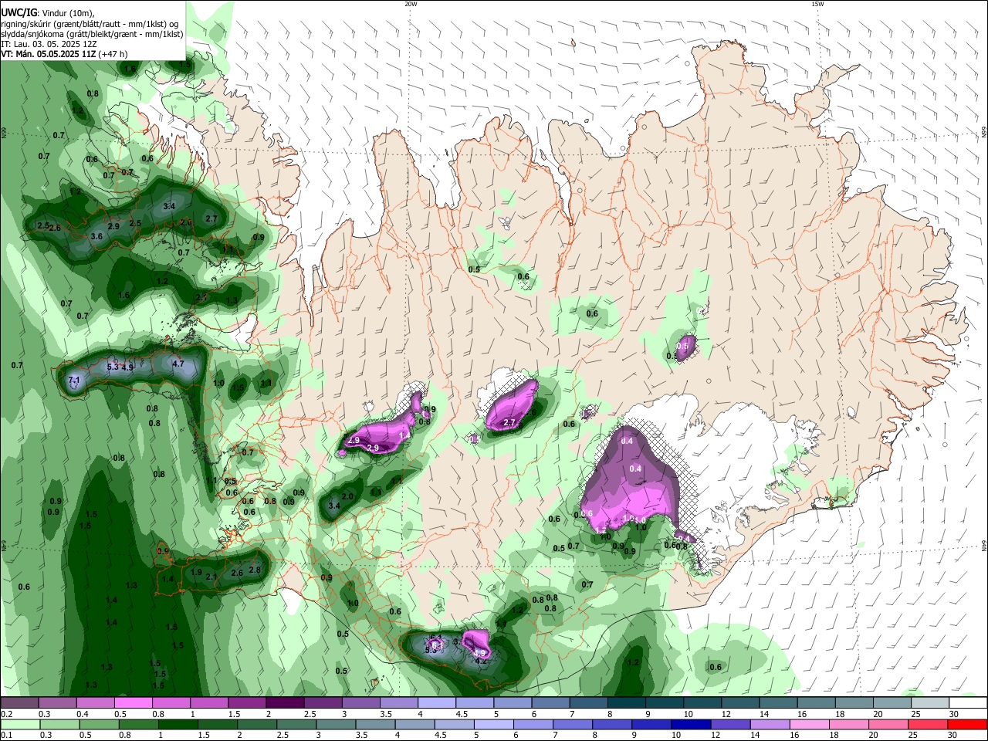Click the 3.6 precipitation value on the map
This screenshot has width=988, height=741.
[96, 236]
